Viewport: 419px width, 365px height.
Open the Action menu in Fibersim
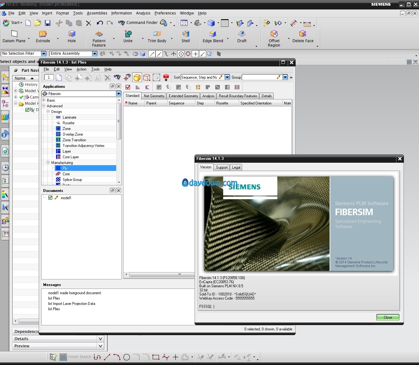(x=82, y=69)
